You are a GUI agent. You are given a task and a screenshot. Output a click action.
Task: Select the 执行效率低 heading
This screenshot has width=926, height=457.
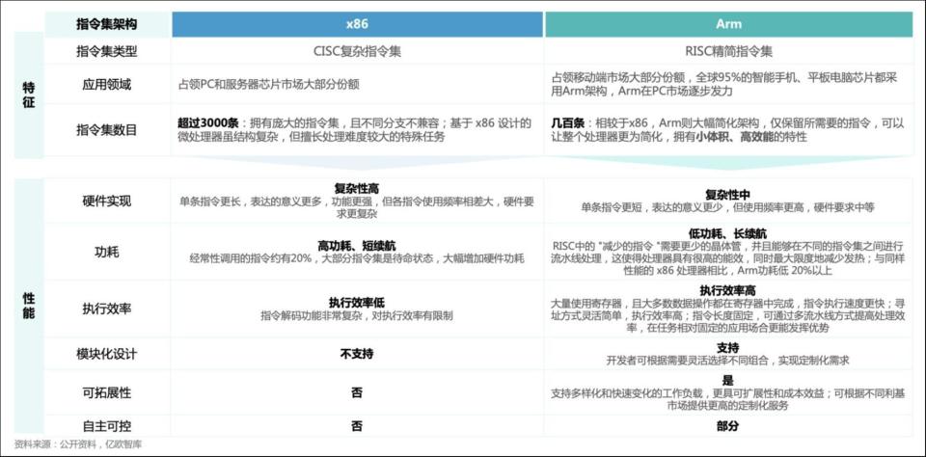pos(357,303)
